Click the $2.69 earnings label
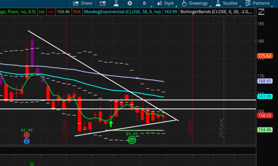 pyautogui.click(x=27, y=130)
